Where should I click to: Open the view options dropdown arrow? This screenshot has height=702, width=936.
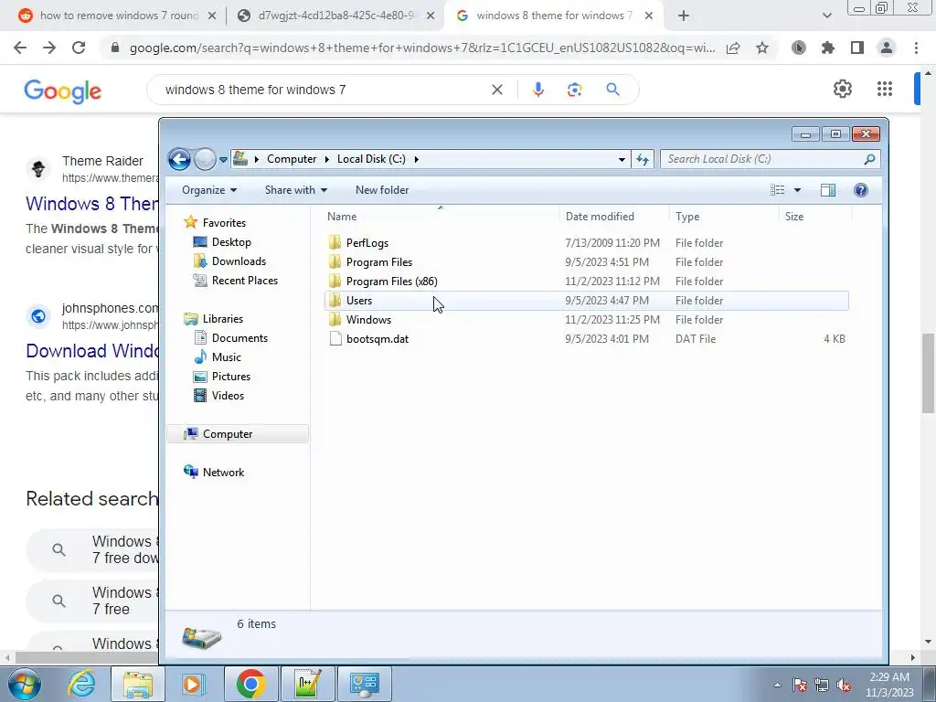797,190
